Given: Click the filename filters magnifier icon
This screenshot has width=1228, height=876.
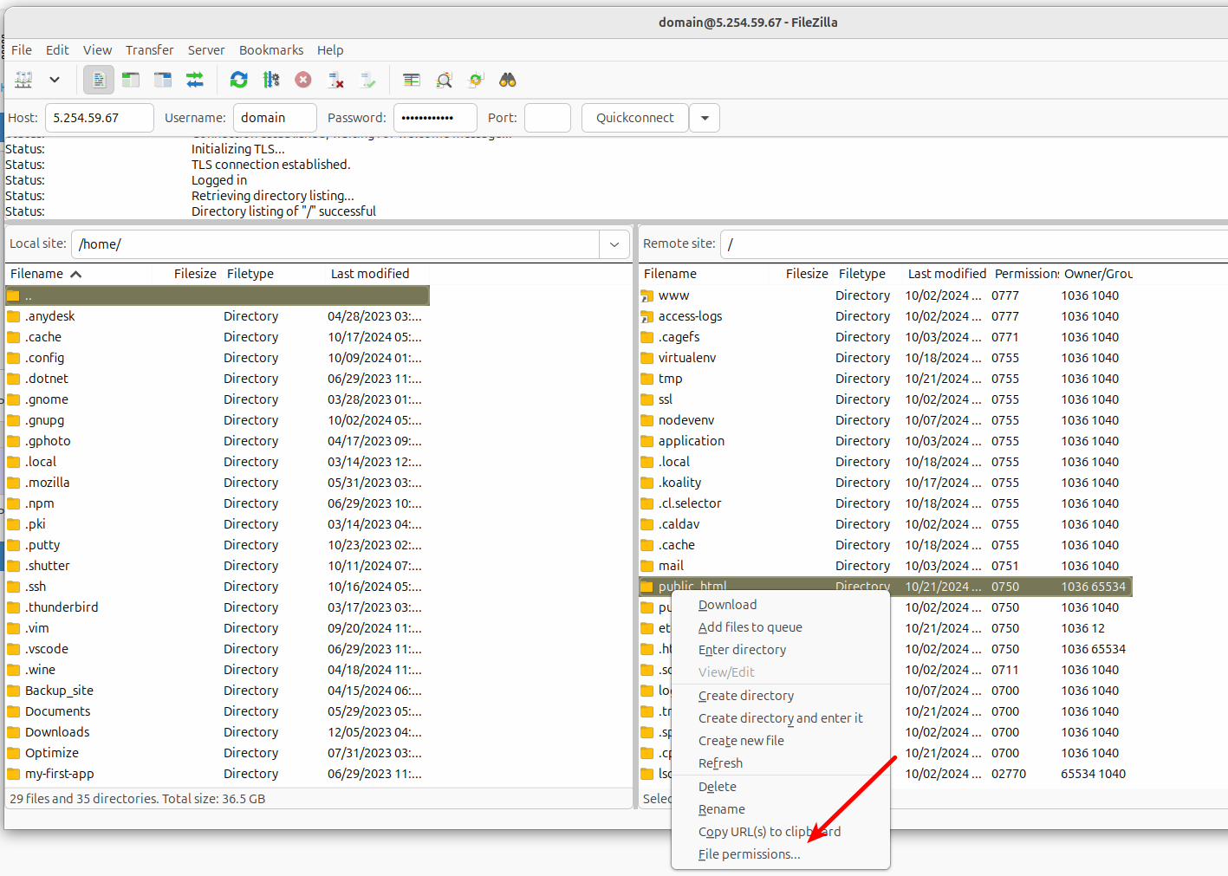Looking at the screenshot, I should [x=444, y=80].
